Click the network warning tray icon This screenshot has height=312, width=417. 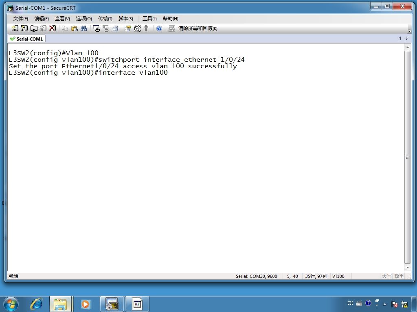coord(404,304)
